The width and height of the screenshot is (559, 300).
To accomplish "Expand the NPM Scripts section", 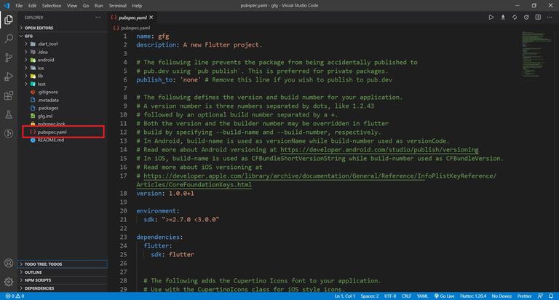I will 63,280.
